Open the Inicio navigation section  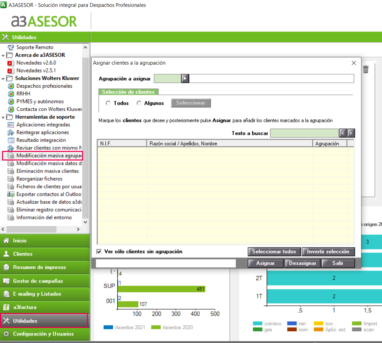(x=45, y=241)
